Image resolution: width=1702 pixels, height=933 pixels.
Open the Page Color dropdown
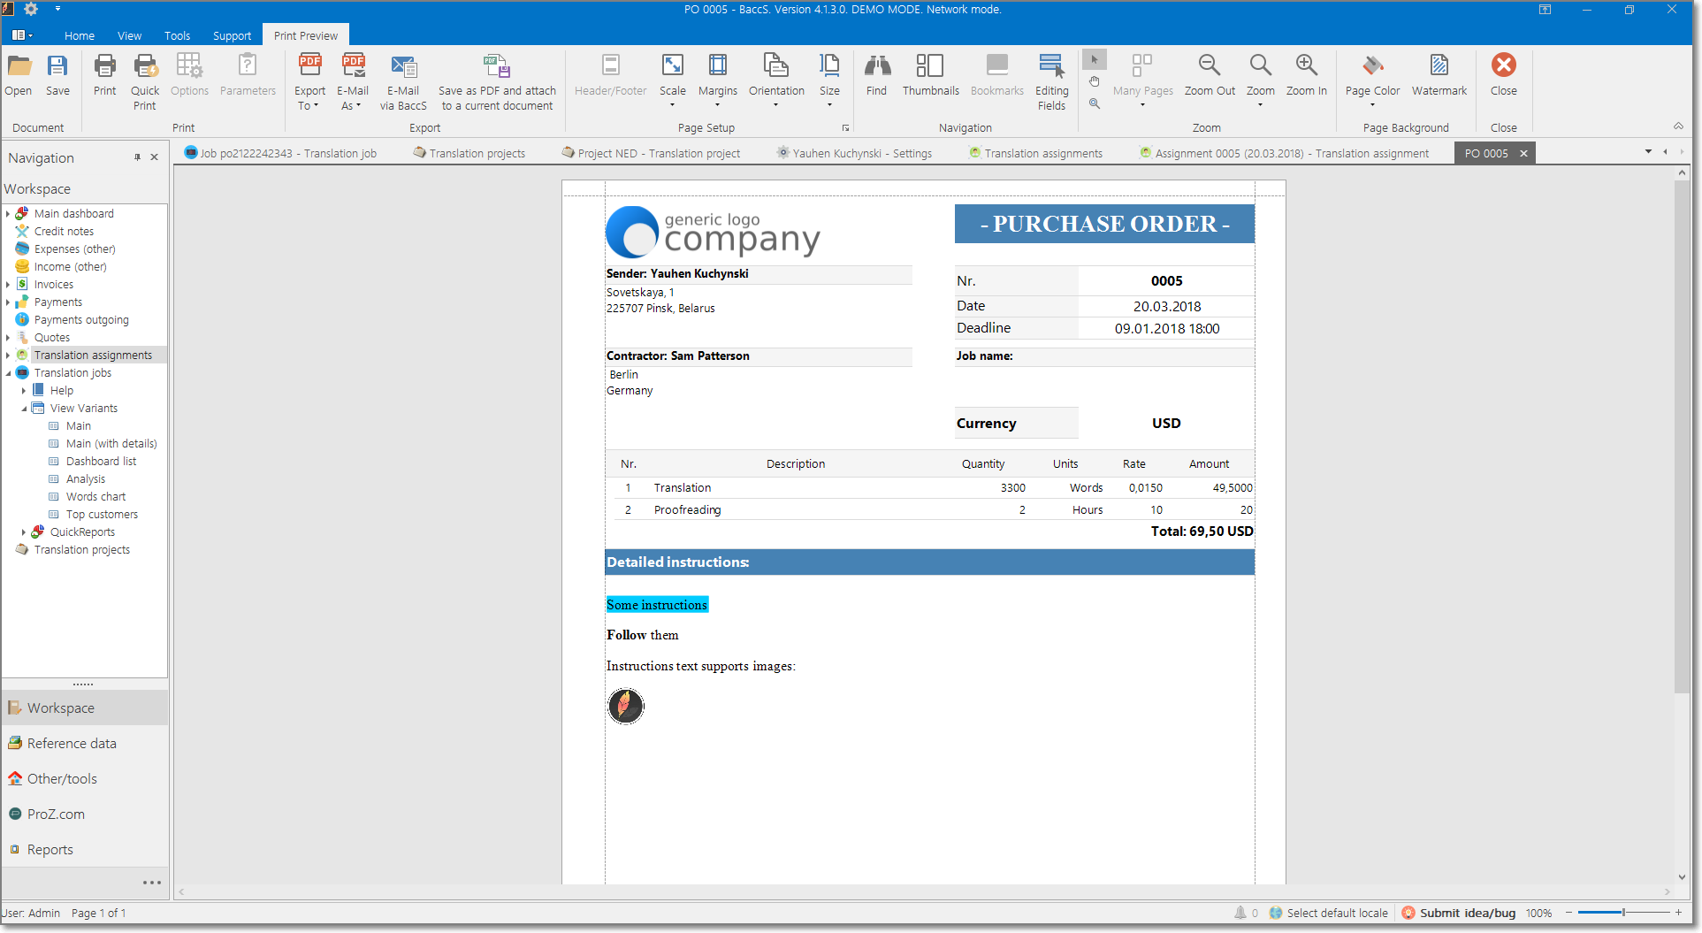[x=1372, y=81]
